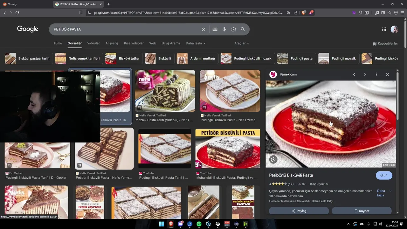
Task: Open Leo AI sparkle icon in the toolbar
Action: click(390, 13)
